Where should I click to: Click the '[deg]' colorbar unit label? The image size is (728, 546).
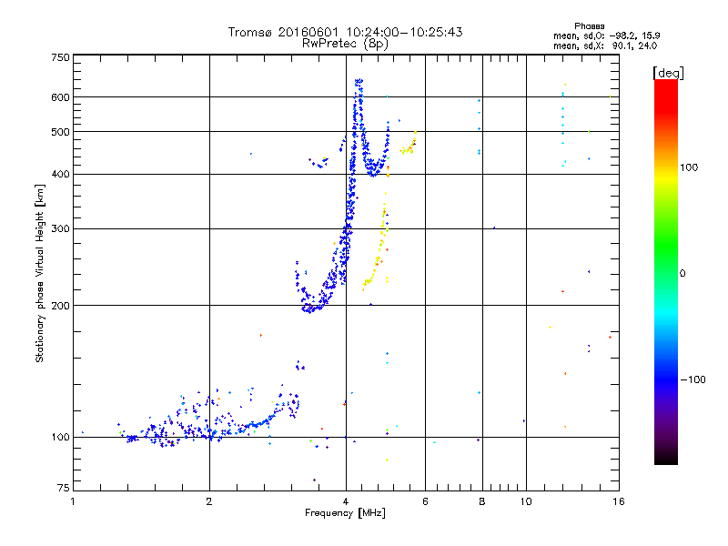click(668, 73)
